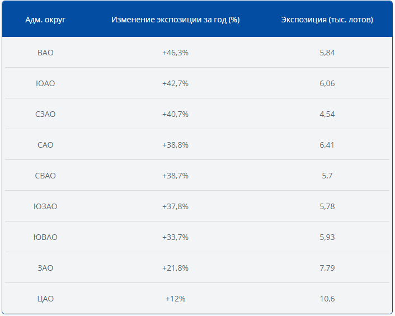
Task: Click the Изменение экспозиции за год (%) header
Action: pos(175,20)
